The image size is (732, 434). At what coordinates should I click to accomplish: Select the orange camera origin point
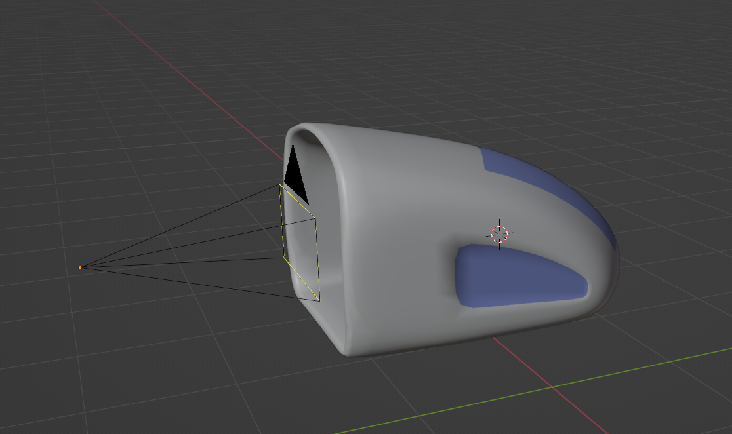click(x=80, y=267)
